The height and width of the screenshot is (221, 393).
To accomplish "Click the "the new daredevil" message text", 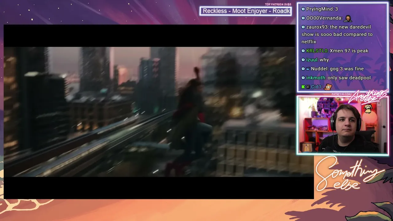I will pyautogui.click(x=337, y=34).
